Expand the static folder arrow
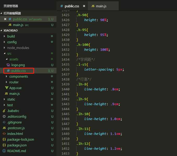This screenshot has height=156, width=177. 4,99
